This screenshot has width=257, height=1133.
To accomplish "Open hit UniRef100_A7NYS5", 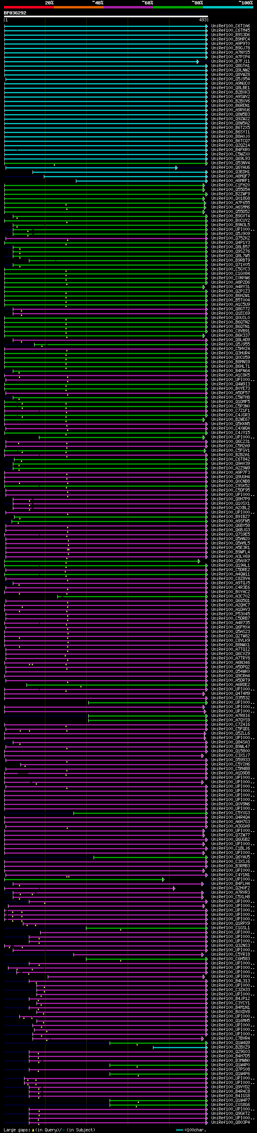I will click(x=230, y=52).
